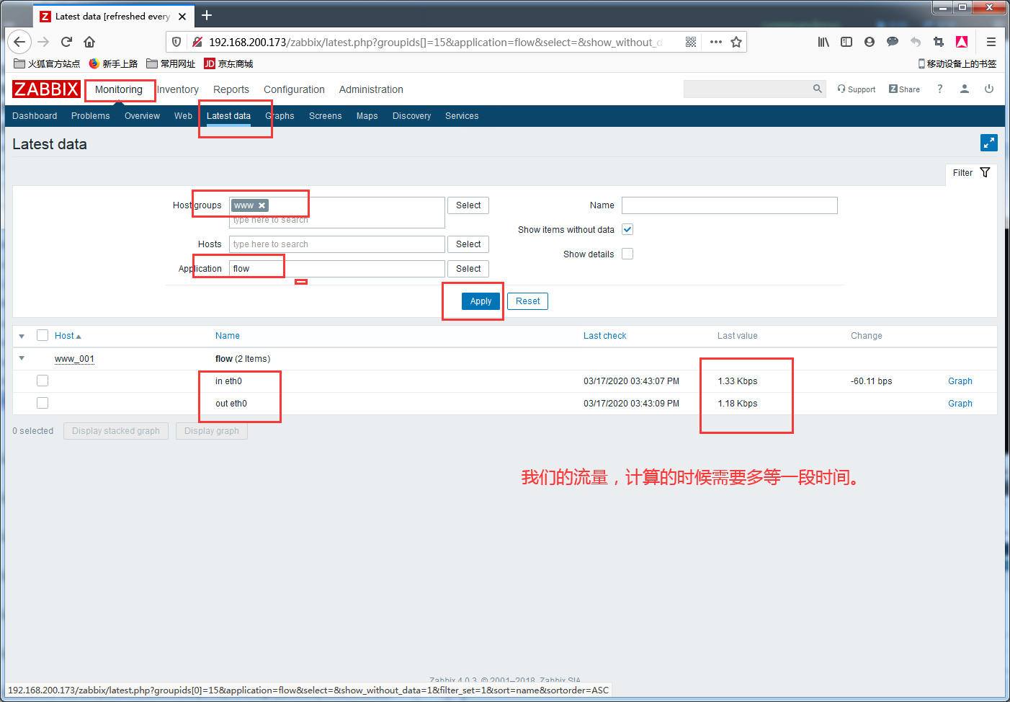Click the Zabbix logo
This screenshot has height=702, width=1010.
point(46,89)
